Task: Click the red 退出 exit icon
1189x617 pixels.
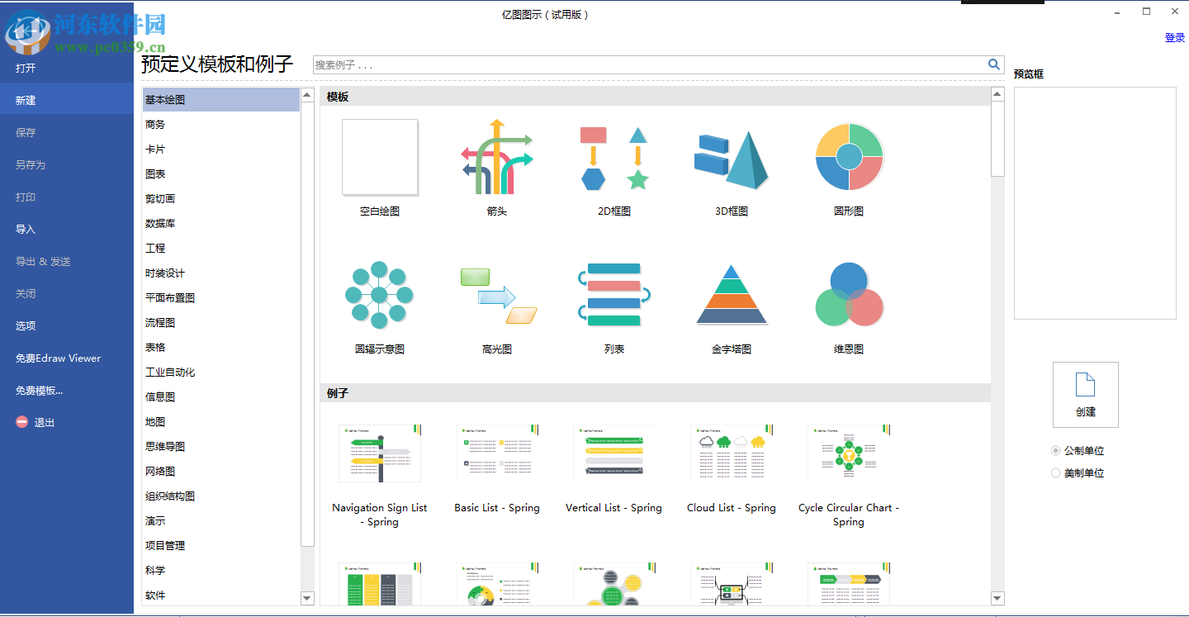Action: pyautogui.click(x=22, y=422)
